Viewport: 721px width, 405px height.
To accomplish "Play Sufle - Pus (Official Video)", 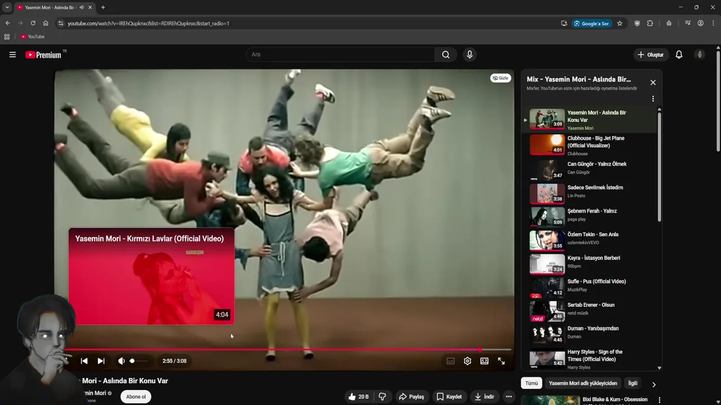I will click(x=589, y=286).
